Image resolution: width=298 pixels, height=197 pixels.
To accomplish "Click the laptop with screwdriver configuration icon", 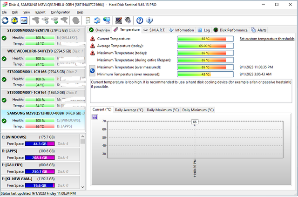I will (x=119, y=20).
